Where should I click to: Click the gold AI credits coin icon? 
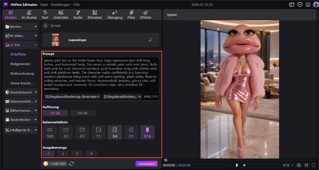46,164
